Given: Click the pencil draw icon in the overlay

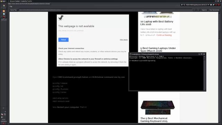Looking at the screenshot, I should pos(214,5).
